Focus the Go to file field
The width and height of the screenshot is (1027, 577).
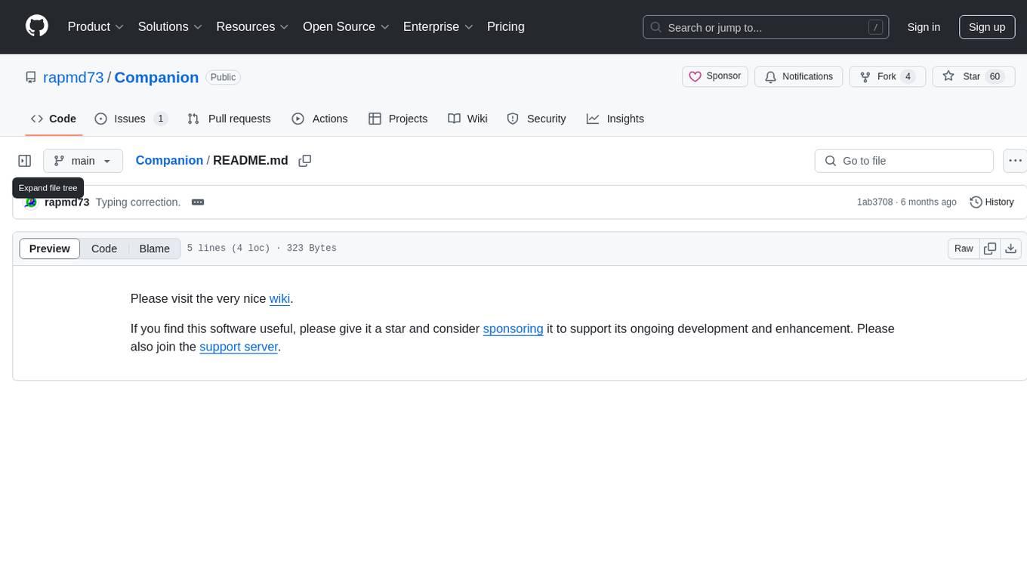(x=904, y=161)
